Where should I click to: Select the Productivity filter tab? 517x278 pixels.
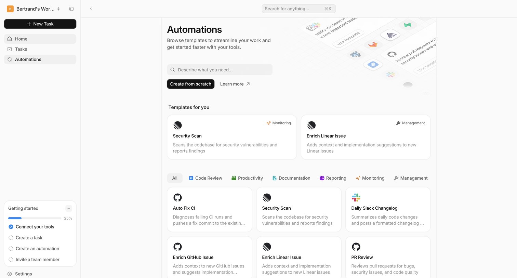[x=247, y=178]
